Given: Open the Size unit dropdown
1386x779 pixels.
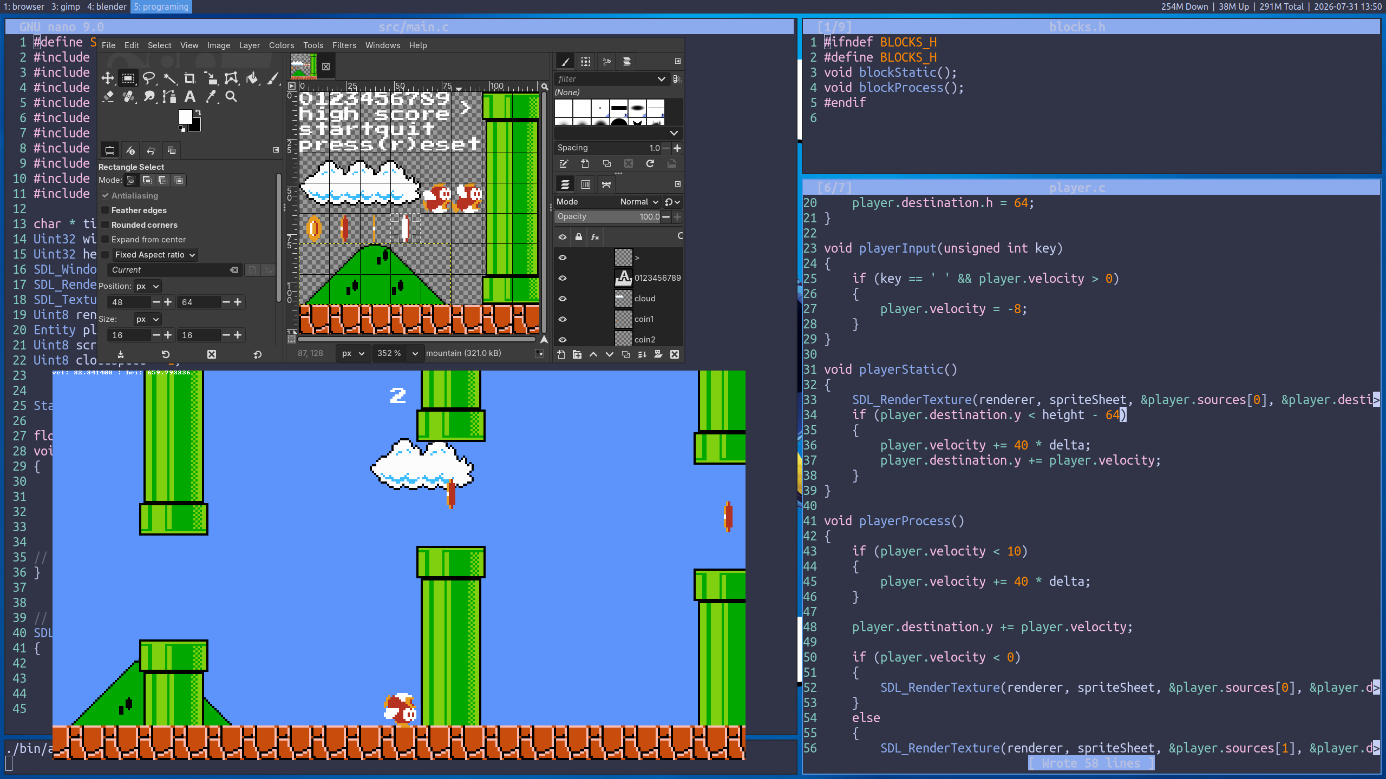Looking at the screenshot, I should tap(147, 319).
